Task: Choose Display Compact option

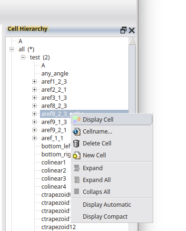Action: click(112, 217)
